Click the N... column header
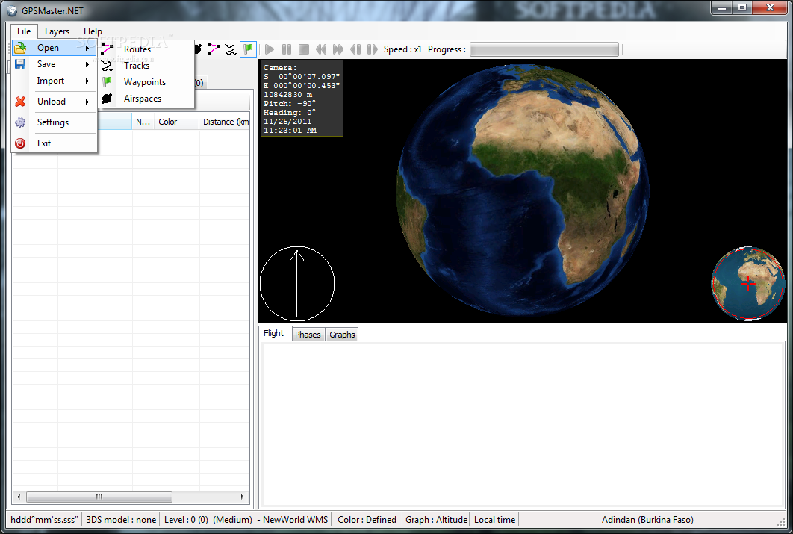Image resolution: width=793 pixels, height=534 pixels. [x=143, y=122]
